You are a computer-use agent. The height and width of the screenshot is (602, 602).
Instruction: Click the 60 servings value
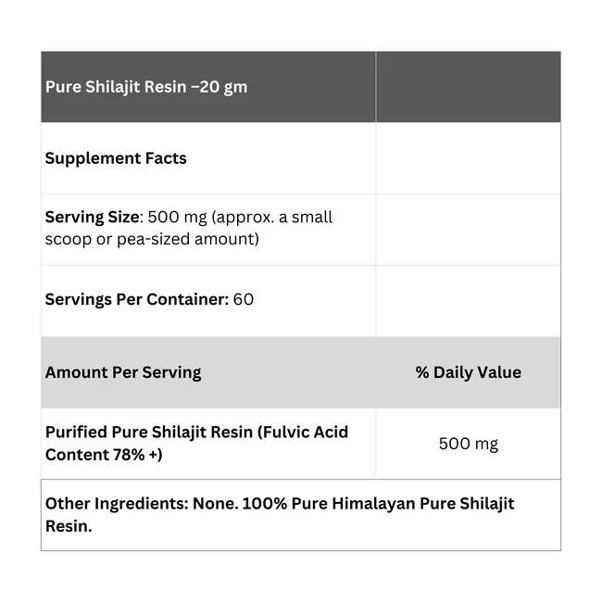click(243, 299)
